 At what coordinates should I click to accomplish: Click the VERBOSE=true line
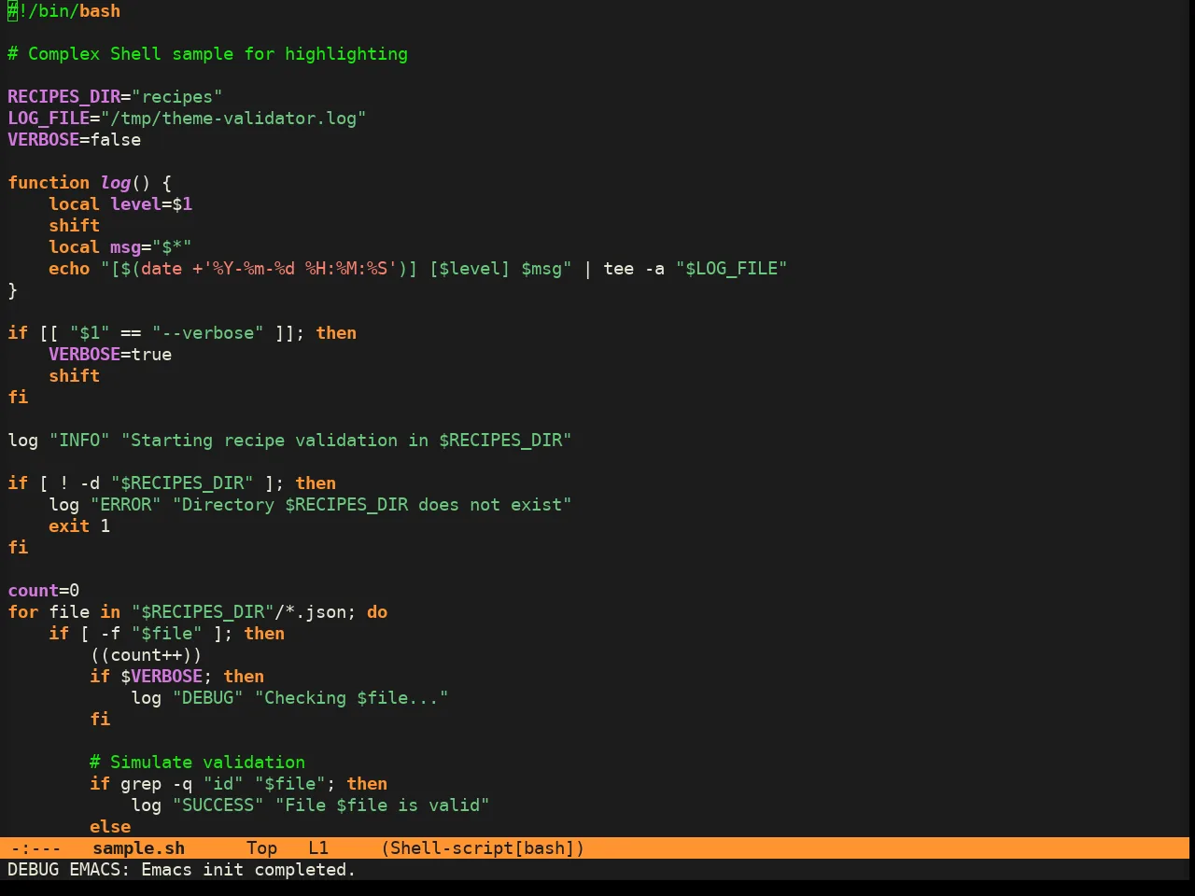(110, 355)
